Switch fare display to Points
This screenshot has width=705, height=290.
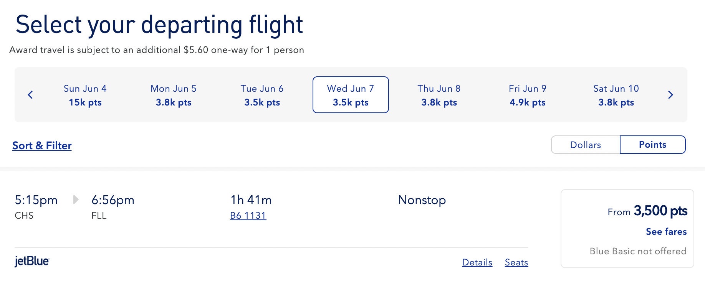652,145
